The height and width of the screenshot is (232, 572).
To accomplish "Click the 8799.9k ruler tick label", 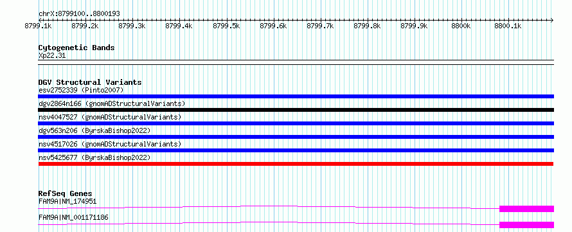I will (414, 26).
